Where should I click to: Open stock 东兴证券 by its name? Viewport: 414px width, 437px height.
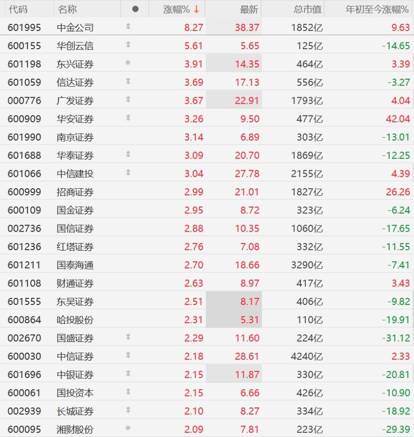(75, 64)
